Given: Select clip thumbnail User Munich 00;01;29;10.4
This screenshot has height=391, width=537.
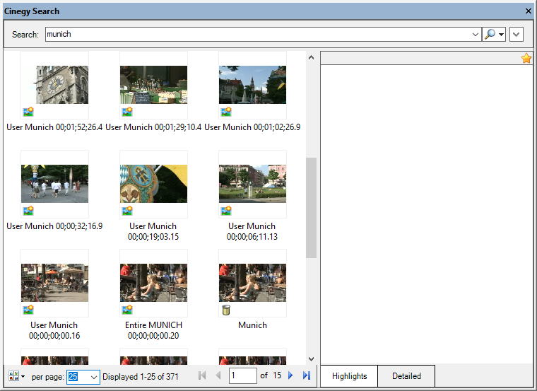Looking at the screenshot, I should 154,85.
